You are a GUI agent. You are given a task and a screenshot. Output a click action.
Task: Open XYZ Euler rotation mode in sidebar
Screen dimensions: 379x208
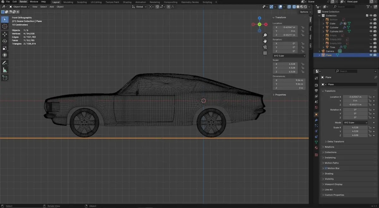pos(289,56)
